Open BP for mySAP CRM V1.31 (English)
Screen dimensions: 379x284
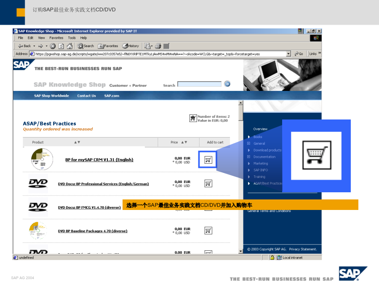(x=99, y=159)
